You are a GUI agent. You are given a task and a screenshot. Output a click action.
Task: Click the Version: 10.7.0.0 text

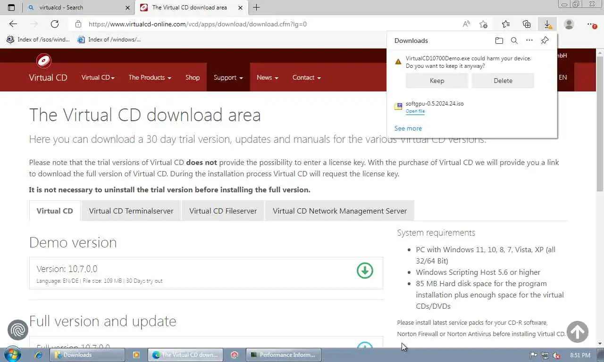(x=67, y=269)
